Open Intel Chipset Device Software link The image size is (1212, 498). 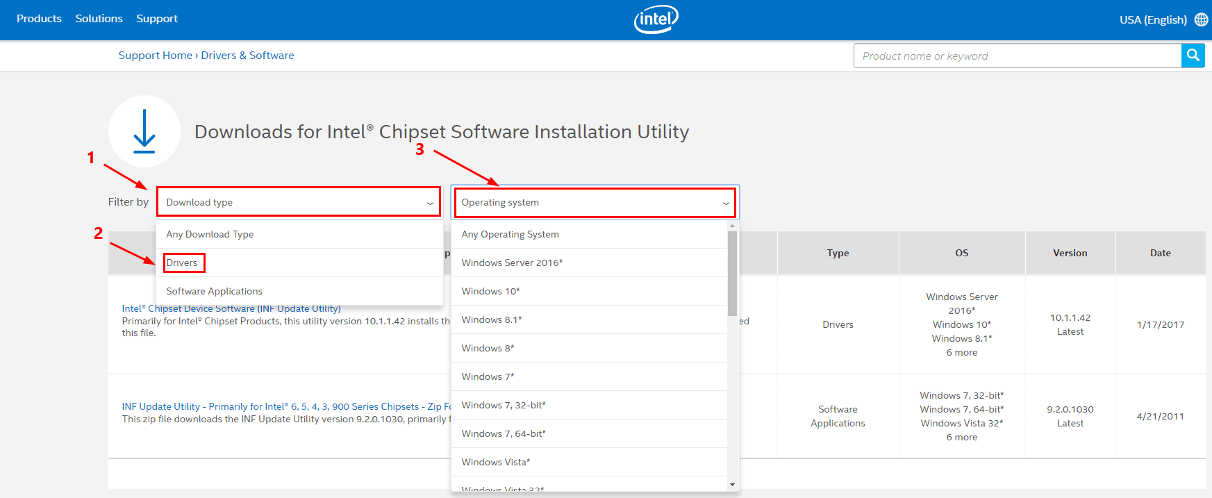click(231, 308)
